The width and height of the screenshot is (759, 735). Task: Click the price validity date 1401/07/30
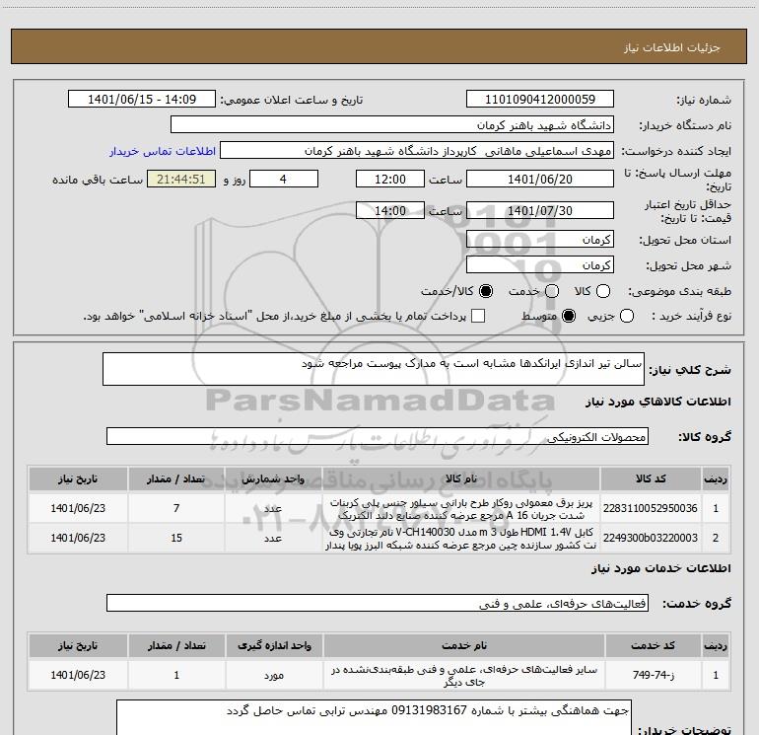(x=540, y=210)
